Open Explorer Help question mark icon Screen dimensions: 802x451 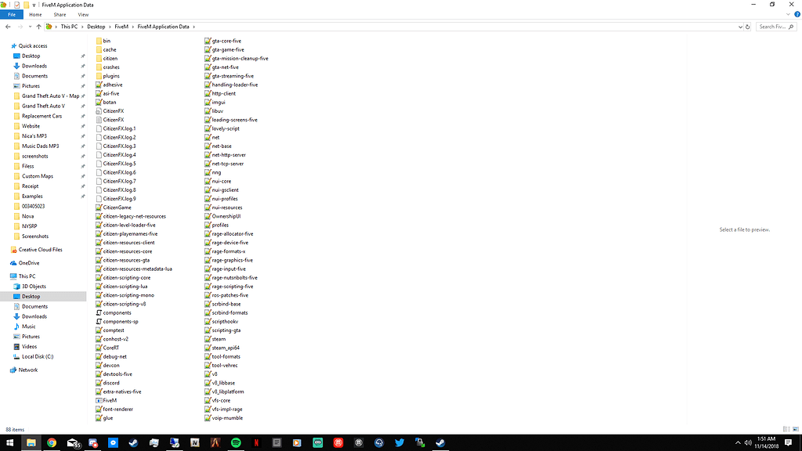(x=797, y=14)
